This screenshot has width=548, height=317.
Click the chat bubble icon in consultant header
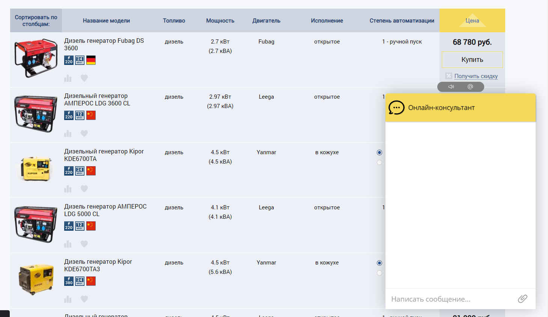[396, 108]
